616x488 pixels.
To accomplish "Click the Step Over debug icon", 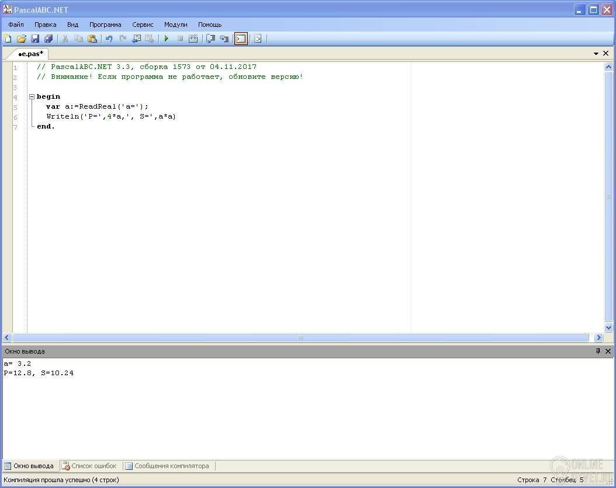I will click(210, 39).
